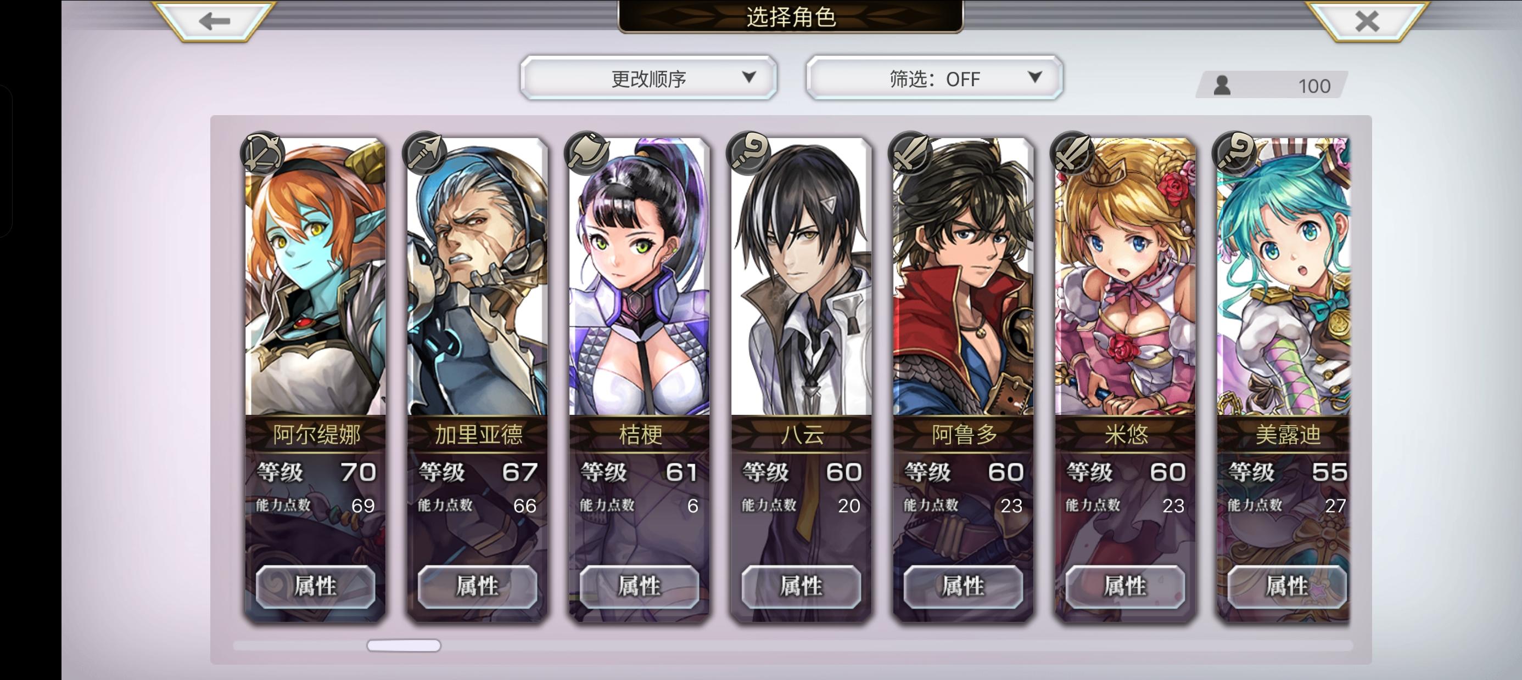Click the arrow on the 更改顺序 dropdown
Screen dimensions: 1522x680
[x=749, y=77]
